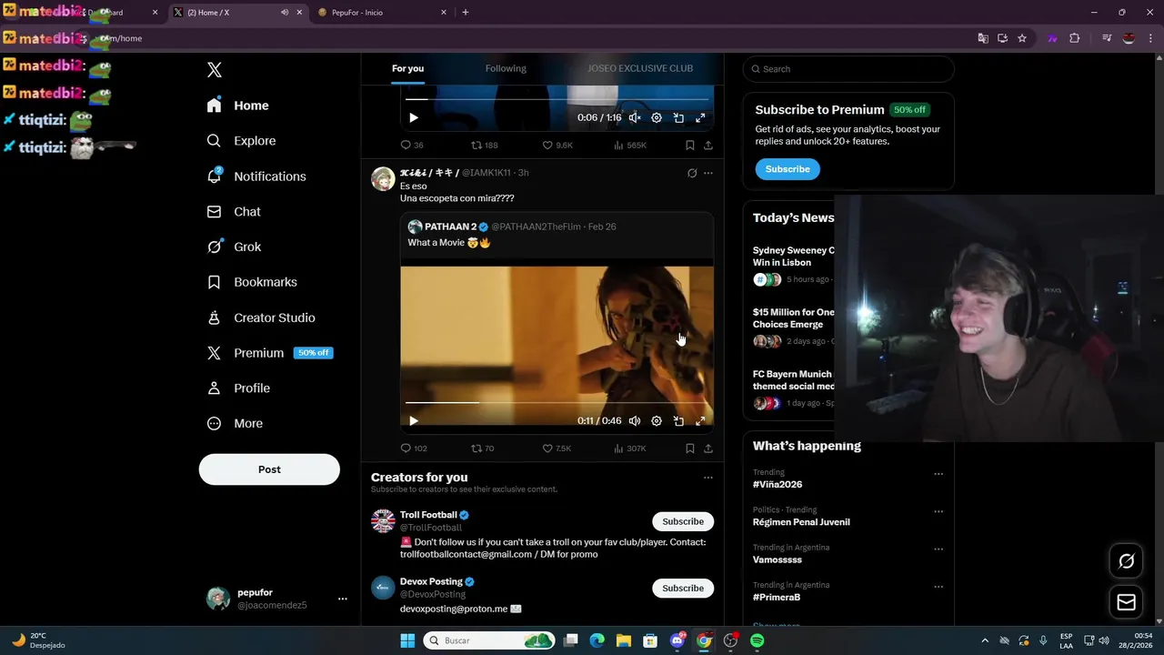The image size is (1164, 655).
Task: Open options for #PrimeraB trend
Action: click(938, 587)
